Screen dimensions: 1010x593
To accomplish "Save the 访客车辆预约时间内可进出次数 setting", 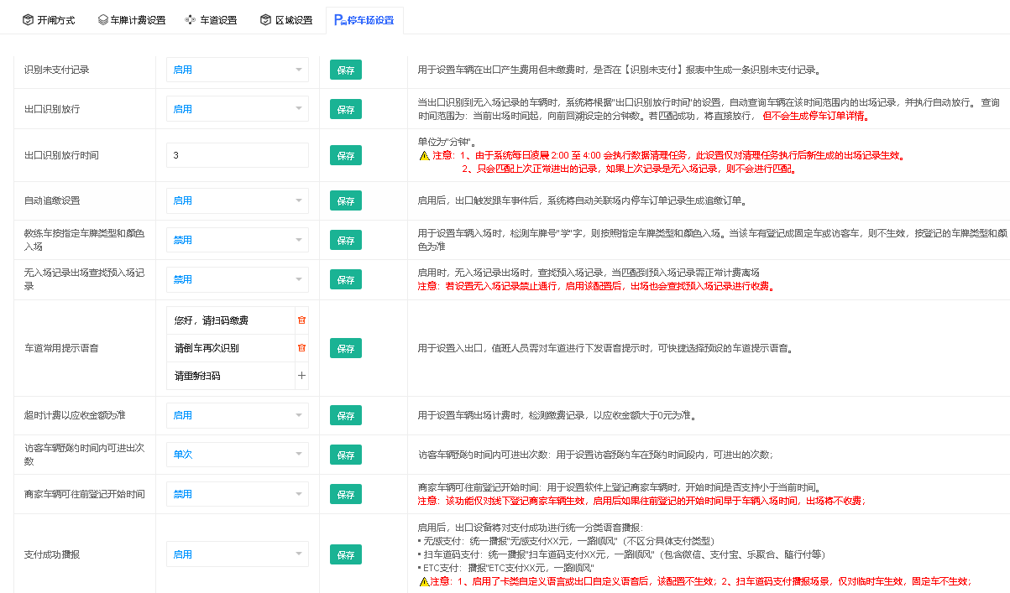I will click(x=346, y=455).
